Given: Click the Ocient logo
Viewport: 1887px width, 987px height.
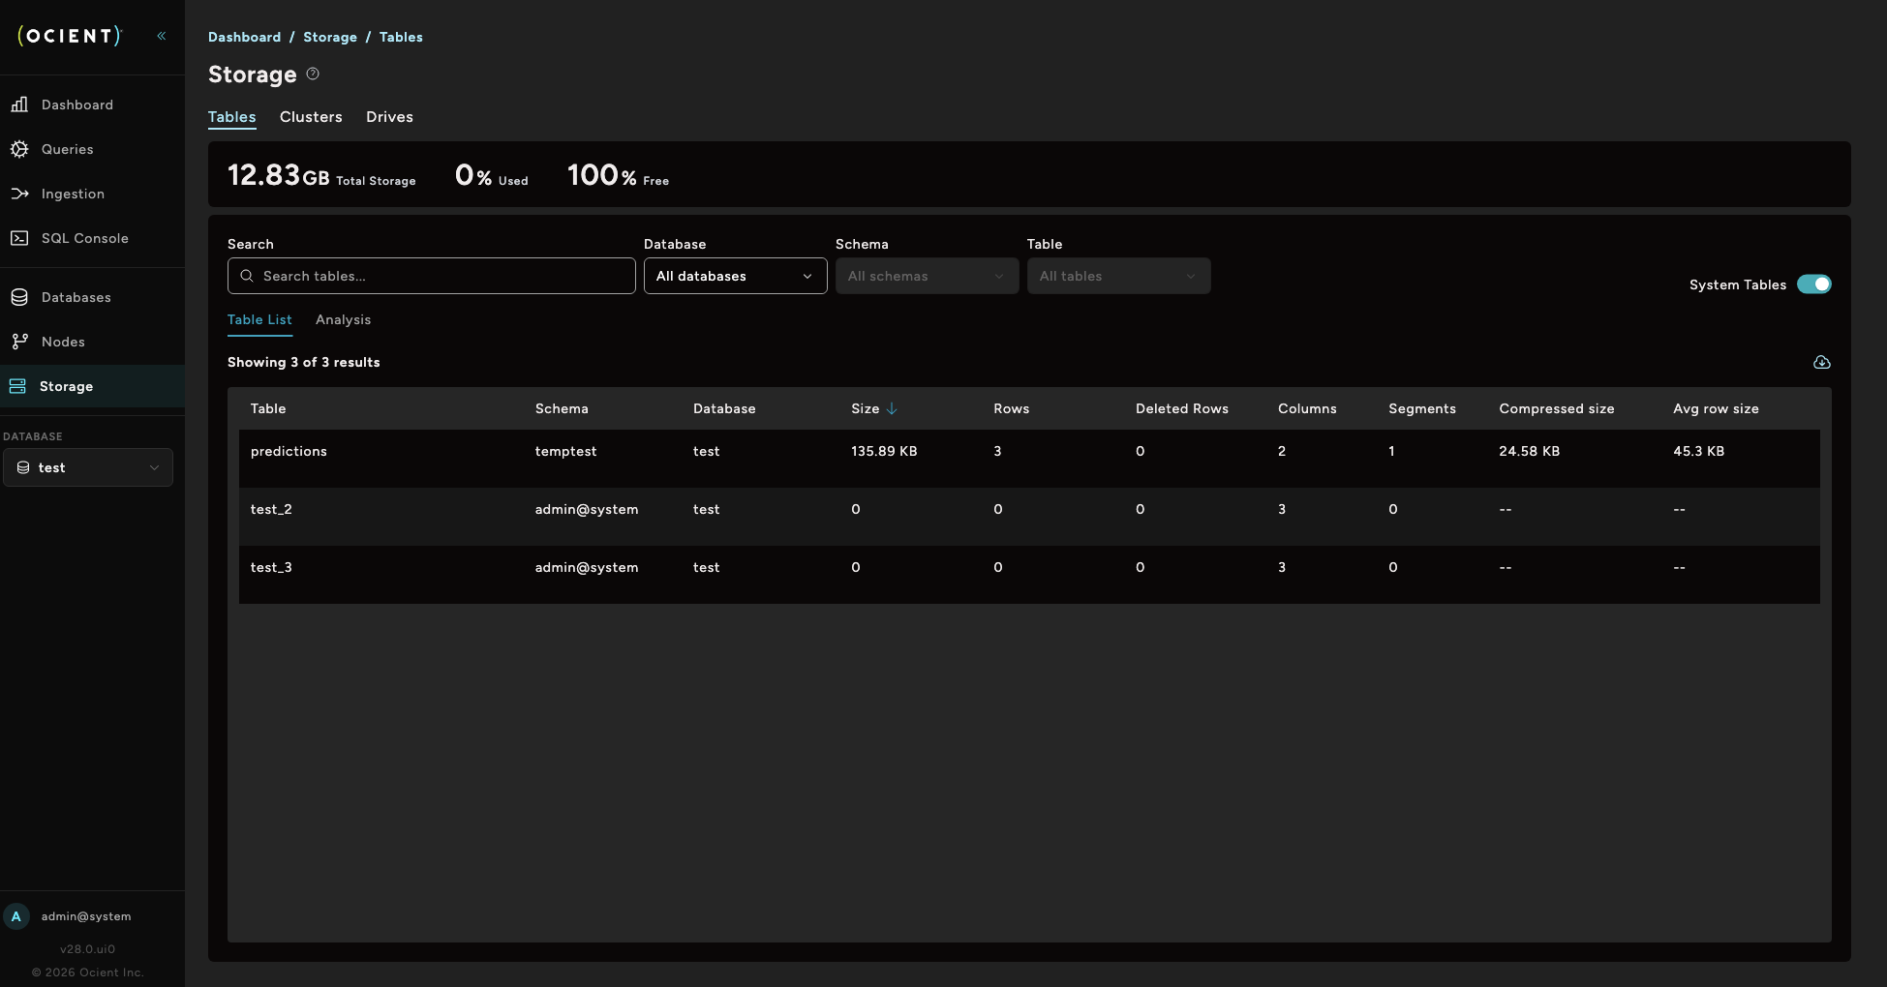Looking at the screenshot, I should [x=70, y=36].
